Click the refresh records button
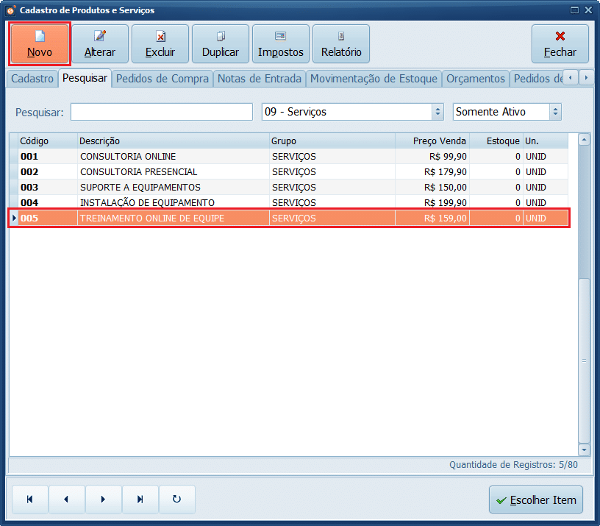Image resolution: width=600 pixels, height=526 pixels. coord(176,500)
